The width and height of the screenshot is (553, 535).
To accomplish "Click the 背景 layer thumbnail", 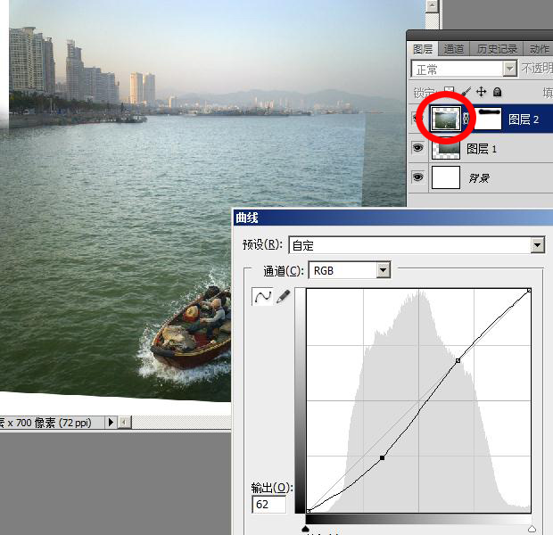I will click(446, 177).
